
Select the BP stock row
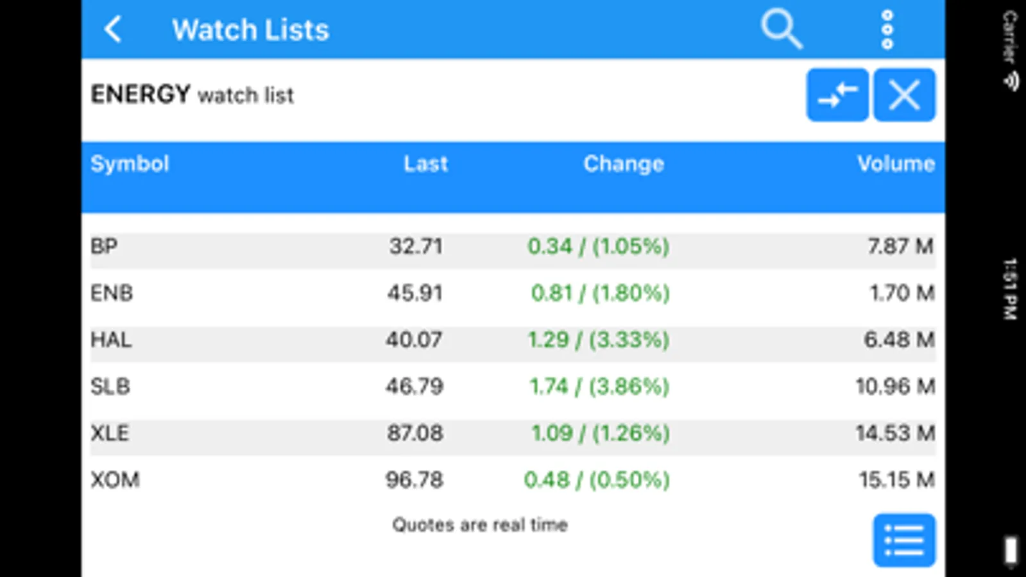click(x=104, y=247)
